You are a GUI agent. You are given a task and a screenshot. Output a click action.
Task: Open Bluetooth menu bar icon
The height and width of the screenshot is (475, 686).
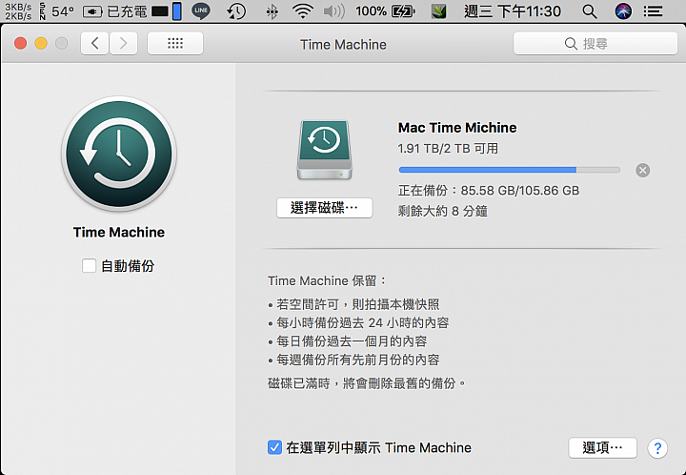coord(272,10)
